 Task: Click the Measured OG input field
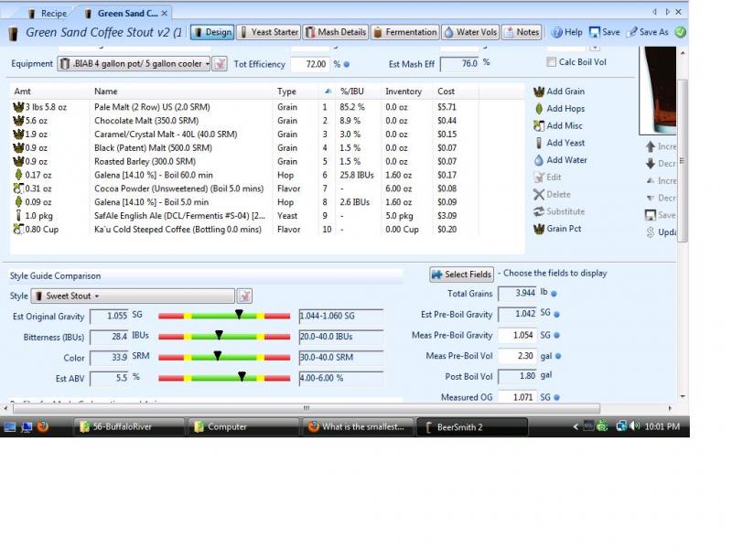[517, 397]
